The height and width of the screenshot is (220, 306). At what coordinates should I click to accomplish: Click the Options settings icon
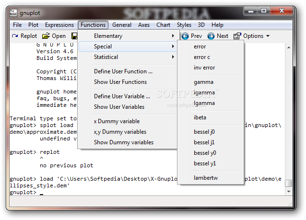(x=237, y=36)
